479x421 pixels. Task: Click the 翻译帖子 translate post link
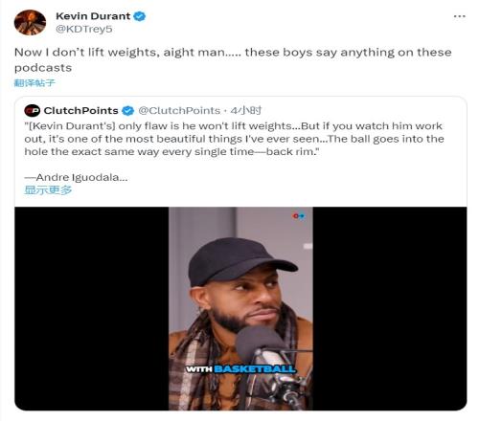tap(34, 83)
